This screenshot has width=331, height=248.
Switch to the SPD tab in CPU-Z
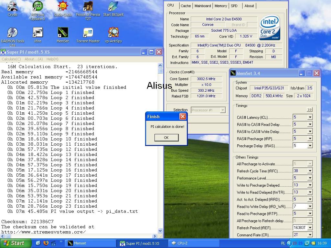pyautogui.click(x=234, y=6)
